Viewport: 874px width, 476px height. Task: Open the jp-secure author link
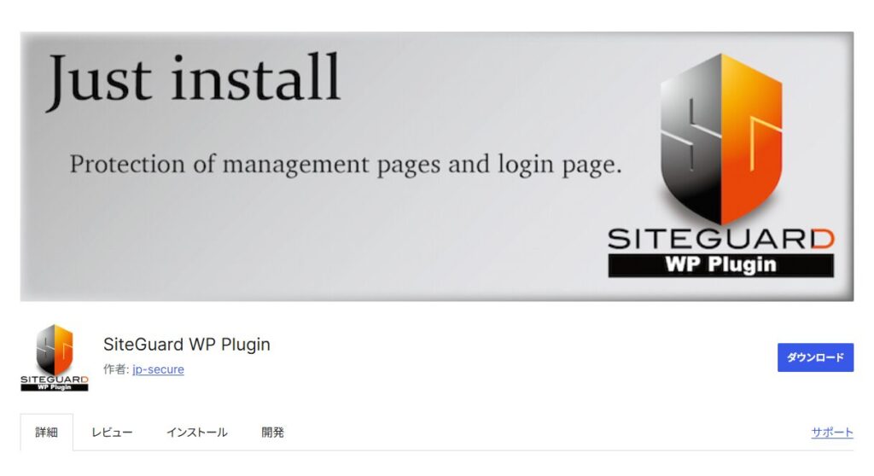[158, 369]
